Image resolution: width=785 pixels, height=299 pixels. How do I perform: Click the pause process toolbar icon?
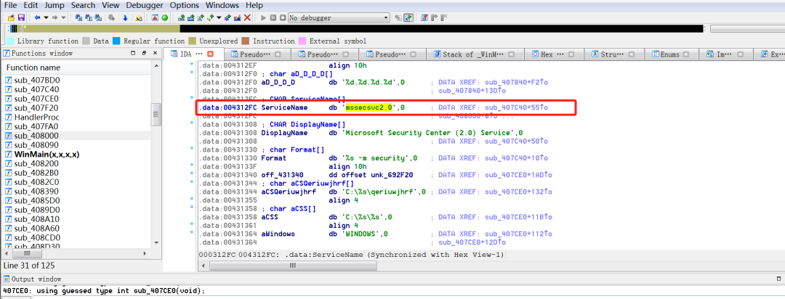273,17
